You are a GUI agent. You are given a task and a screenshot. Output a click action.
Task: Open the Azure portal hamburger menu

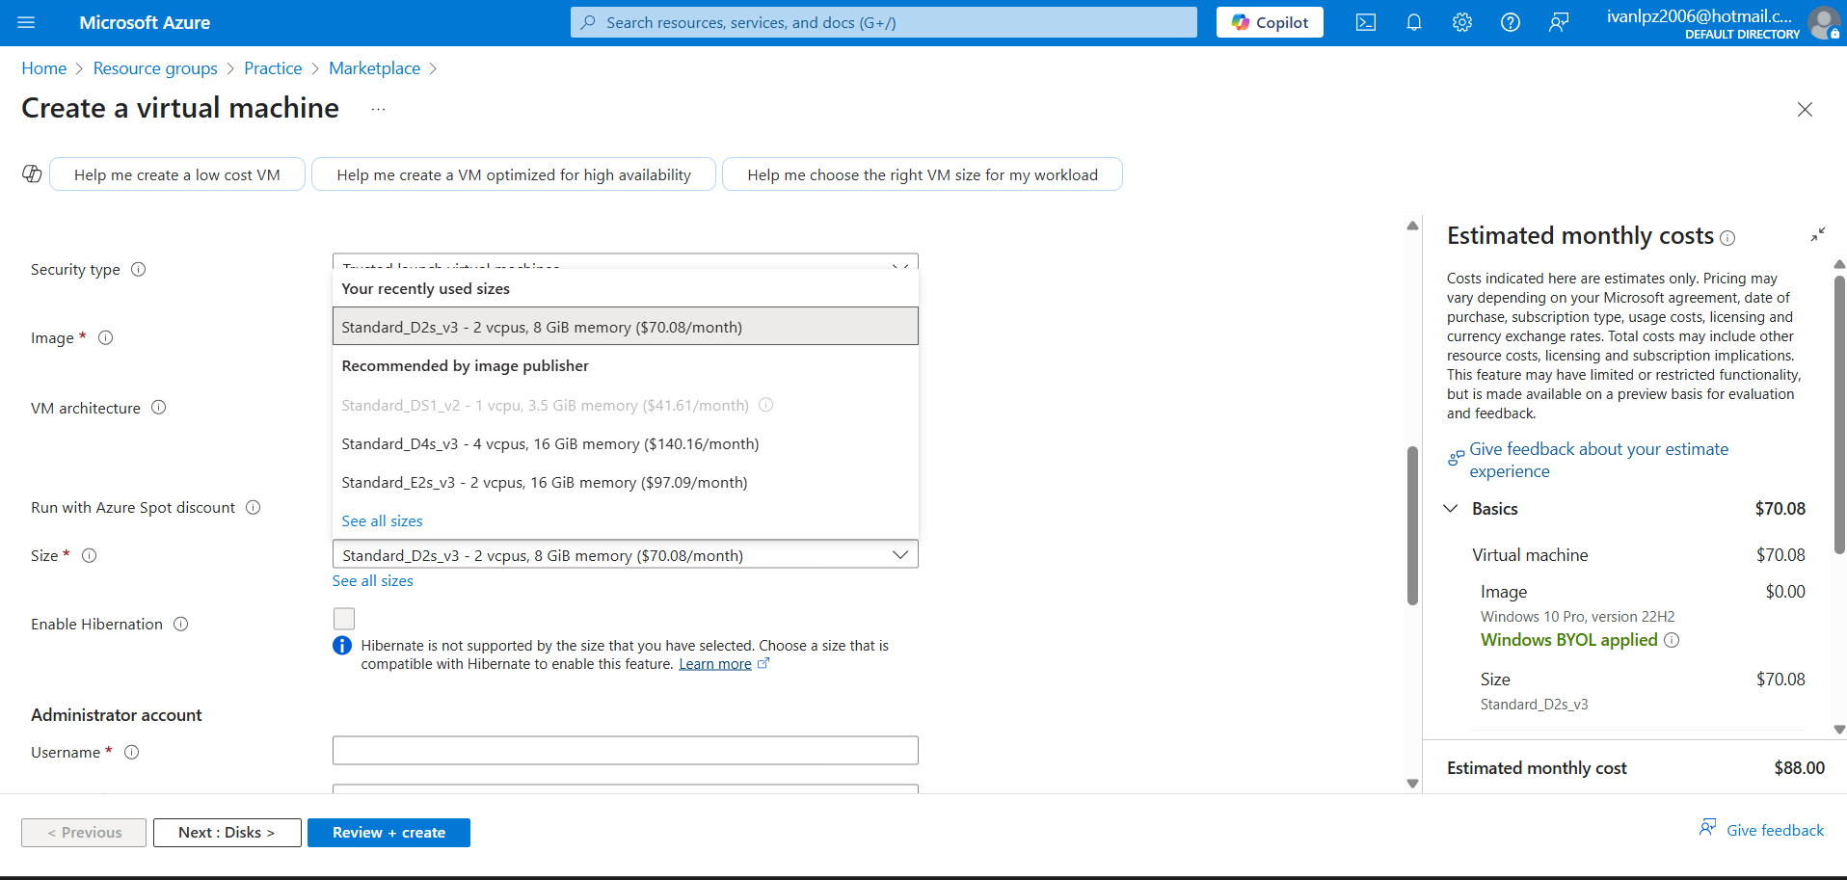point(26,22)
